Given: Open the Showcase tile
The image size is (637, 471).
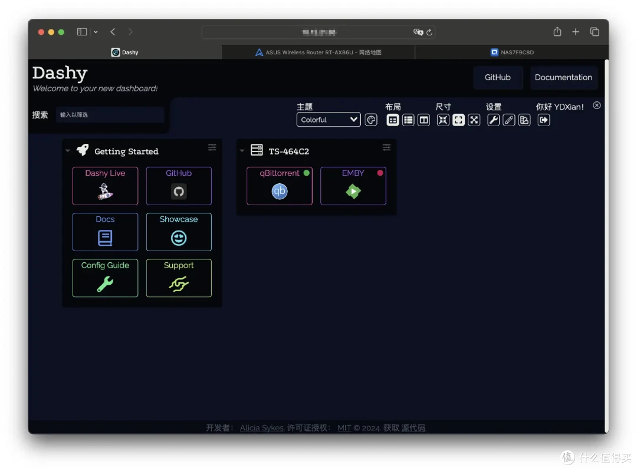Looking at the screenshot, I should coord(179,232).
